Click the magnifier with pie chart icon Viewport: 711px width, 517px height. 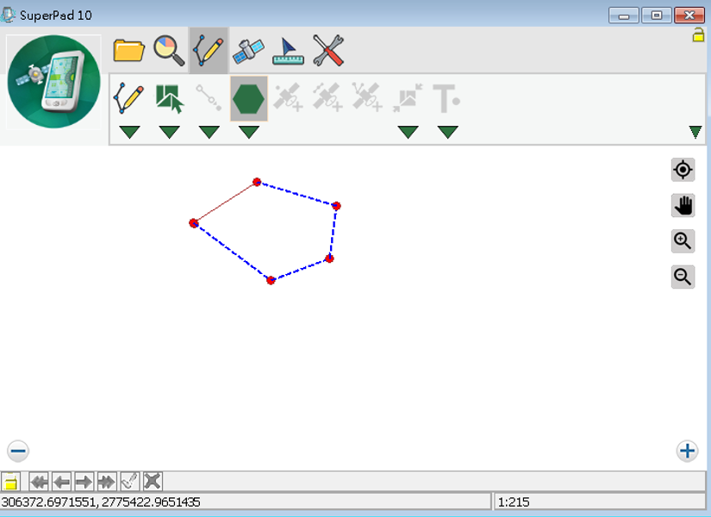169,50
